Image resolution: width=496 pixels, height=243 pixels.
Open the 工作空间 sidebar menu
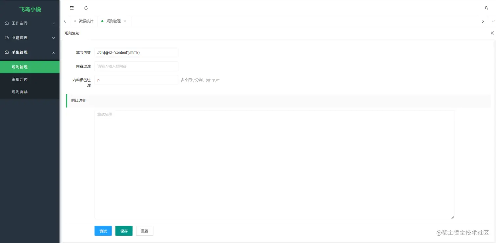pos(30,23)
